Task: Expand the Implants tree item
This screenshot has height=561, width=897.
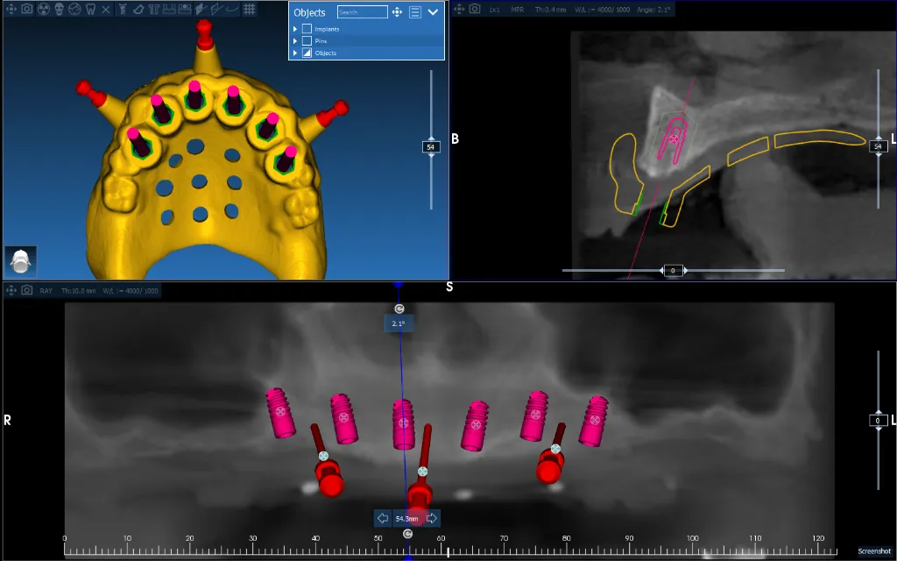Action: point(293,29)
